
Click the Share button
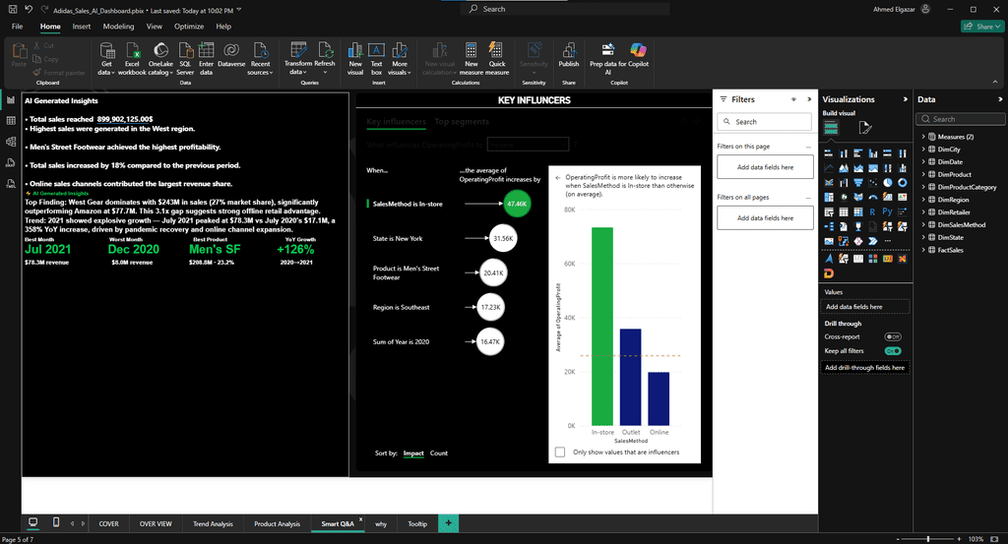pos(983,27)
